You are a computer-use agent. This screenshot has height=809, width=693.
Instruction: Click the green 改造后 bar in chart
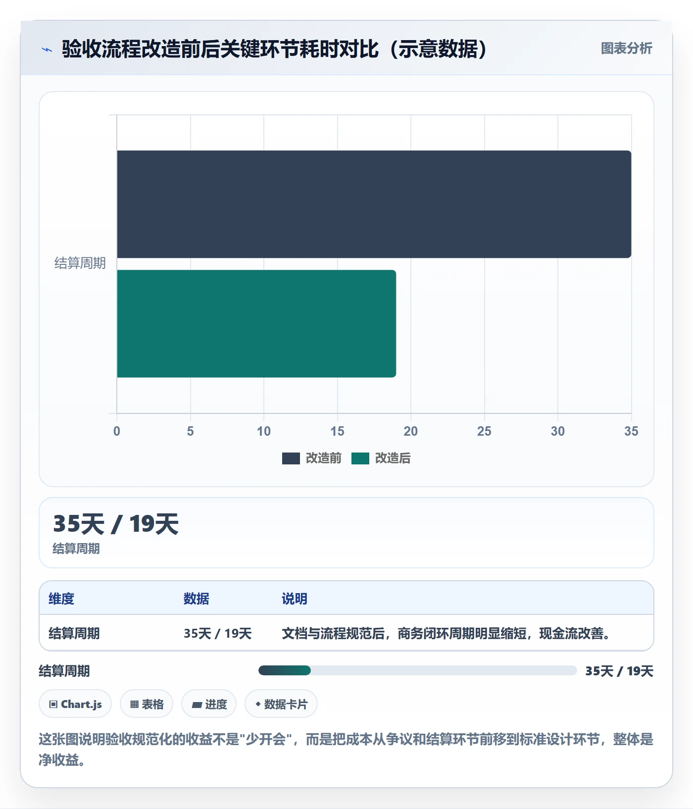coord(256,324)
